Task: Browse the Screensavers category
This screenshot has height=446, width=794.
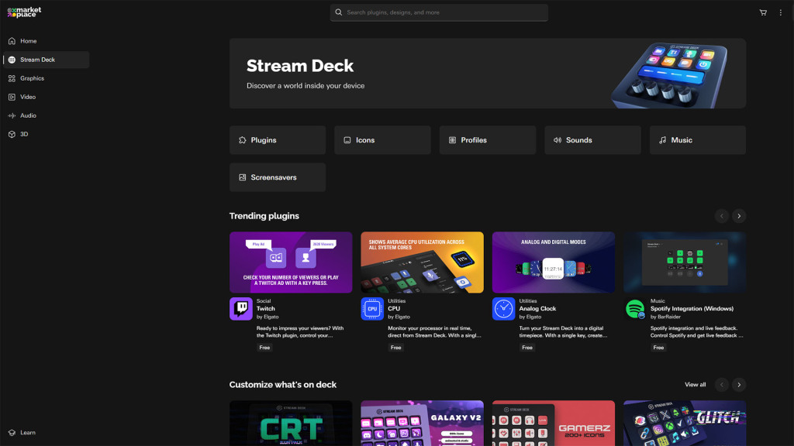Action: click(278, 177)
